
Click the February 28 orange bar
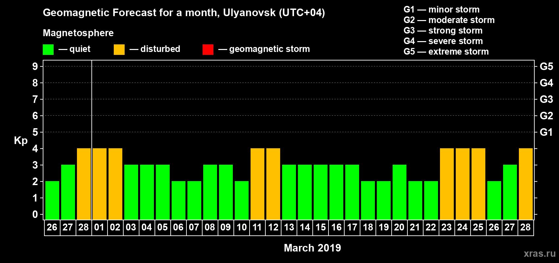click(84, 184)
